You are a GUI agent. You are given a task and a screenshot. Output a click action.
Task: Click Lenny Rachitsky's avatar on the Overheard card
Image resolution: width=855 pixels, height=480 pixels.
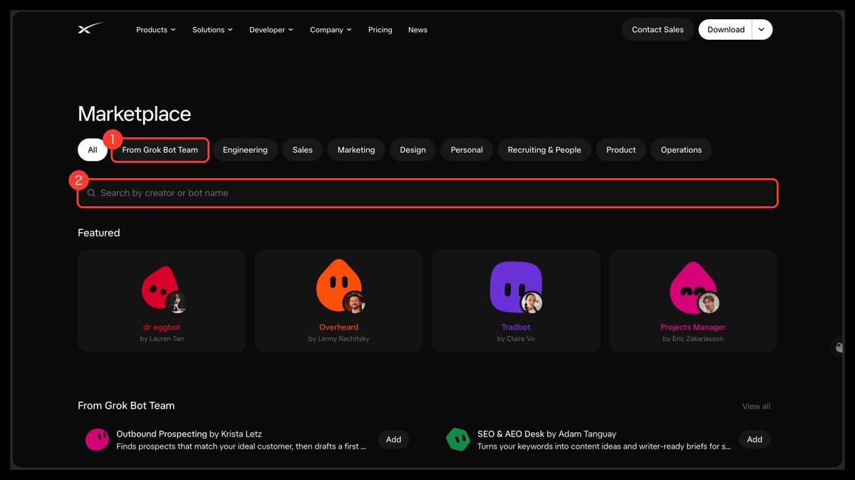point(354,303)
